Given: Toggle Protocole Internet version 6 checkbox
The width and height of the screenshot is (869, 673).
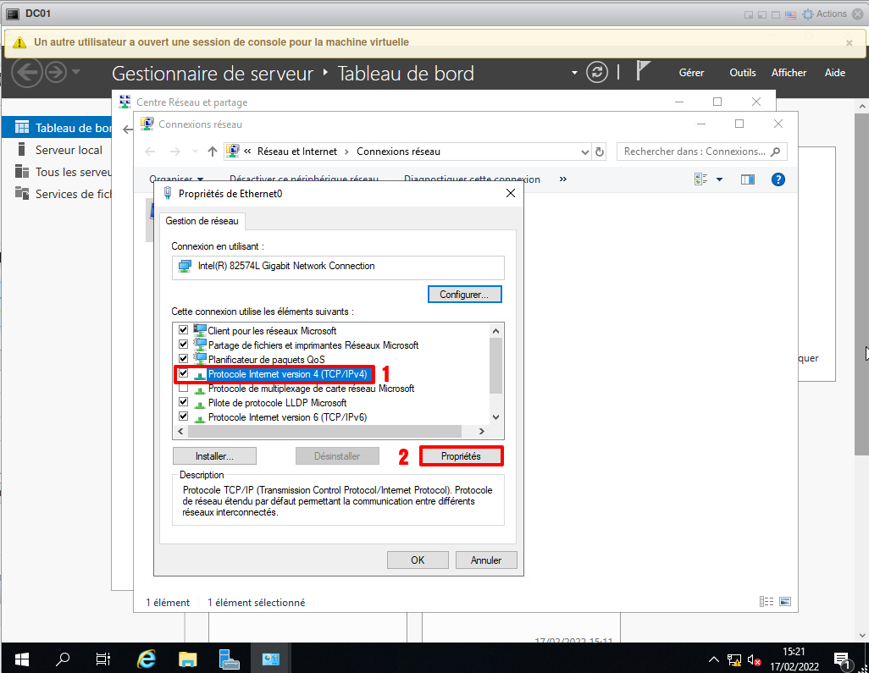Looking at the screenshot, I should click(x=183, y=417).
